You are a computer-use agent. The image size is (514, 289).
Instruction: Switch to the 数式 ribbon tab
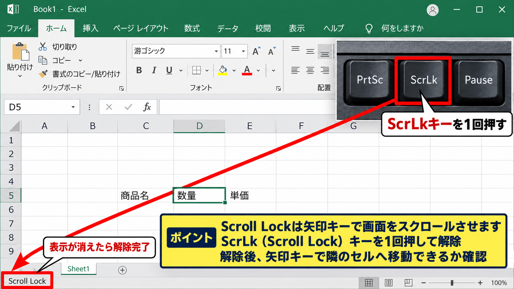[x=192, y=28]
